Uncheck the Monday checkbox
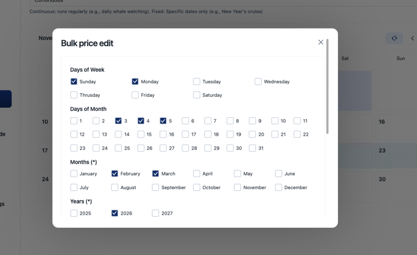417x255 pixels. pos(135,81)
